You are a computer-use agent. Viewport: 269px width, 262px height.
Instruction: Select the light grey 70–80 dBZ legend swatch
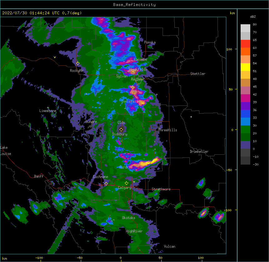coord(245,28)
